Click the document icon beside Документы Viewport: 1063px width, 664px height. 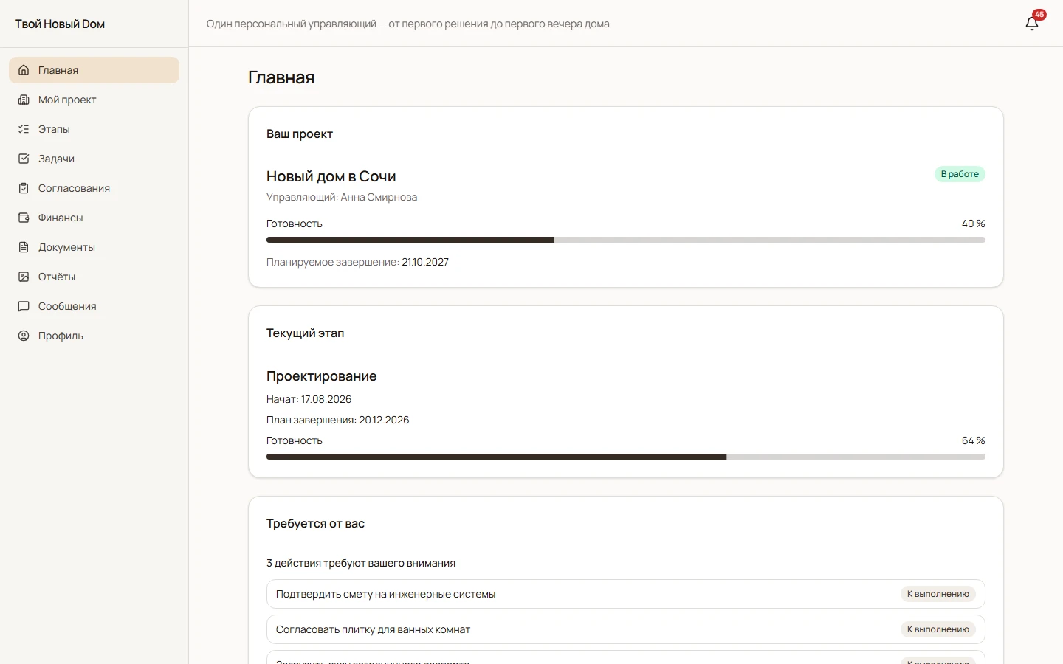tap(24, 247)
